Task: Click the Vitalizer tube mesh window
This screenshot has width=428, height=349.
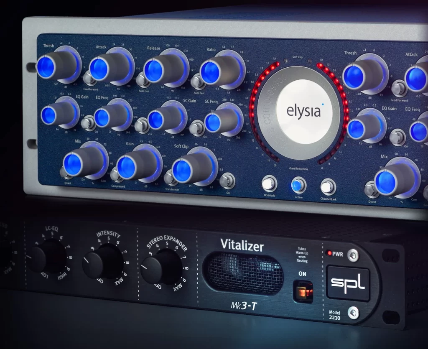Action: [243, 273]
